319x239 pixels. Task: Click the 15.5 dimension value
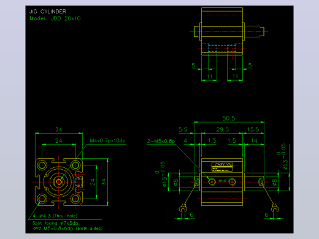pos(253,129)
